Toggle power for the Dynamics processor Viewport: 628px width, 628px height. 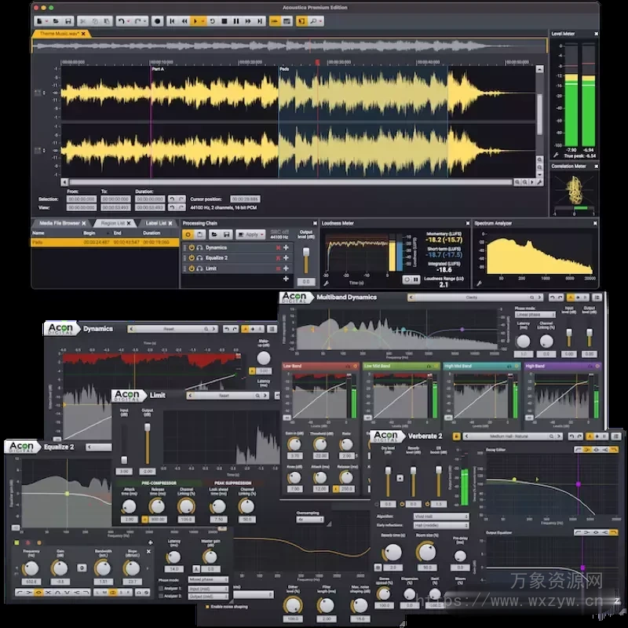191,247
